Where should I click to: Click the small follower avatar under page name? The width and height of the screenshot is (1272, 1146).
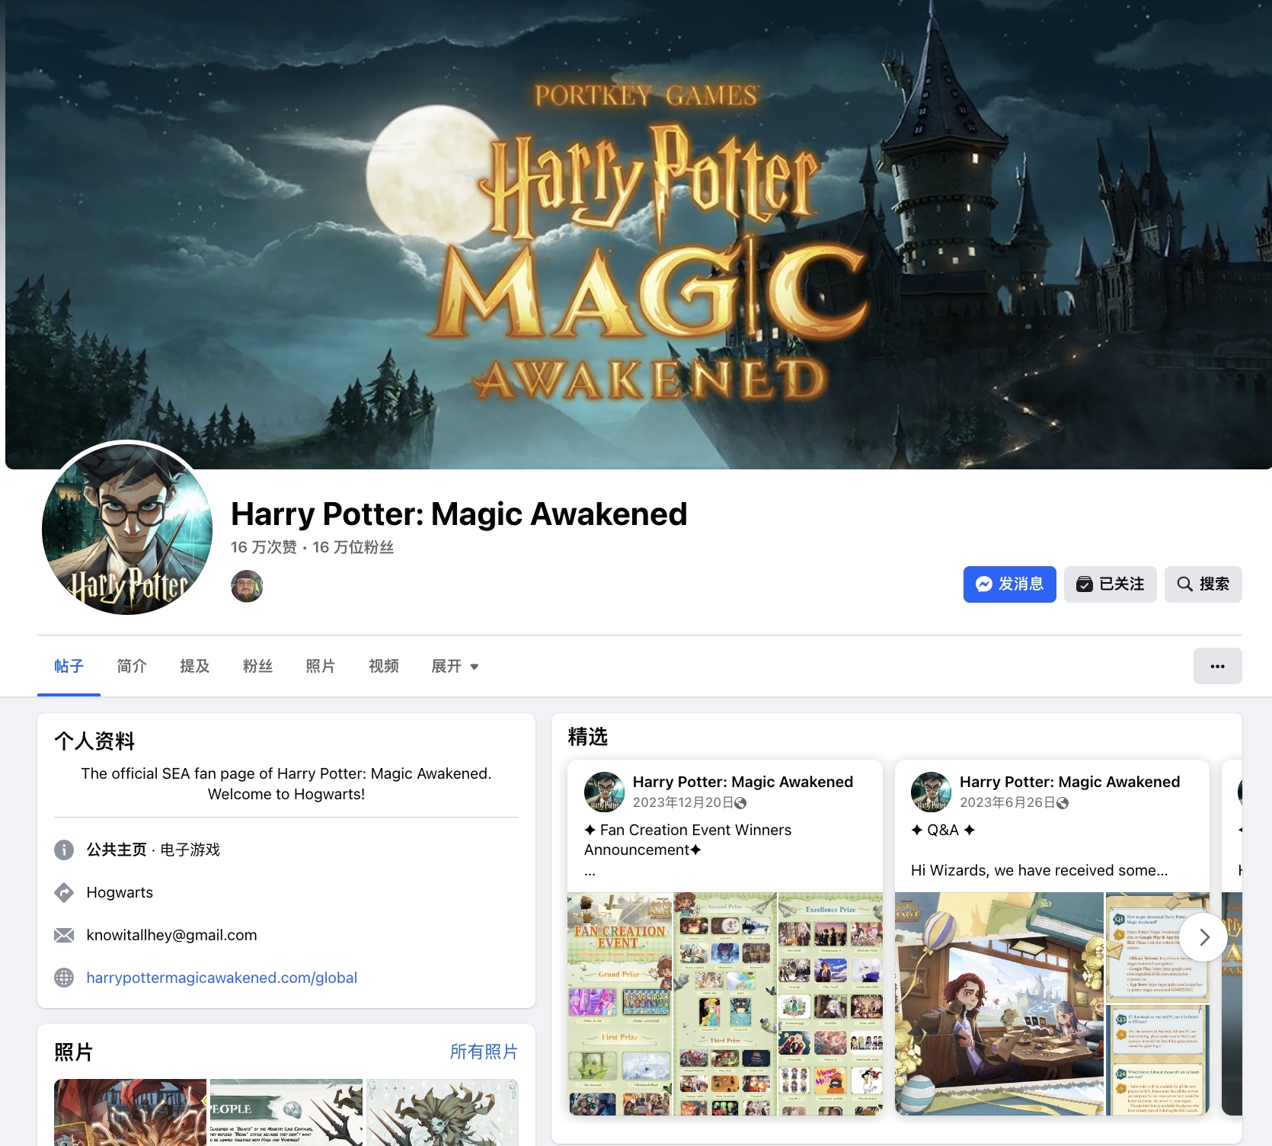[247, 586]
